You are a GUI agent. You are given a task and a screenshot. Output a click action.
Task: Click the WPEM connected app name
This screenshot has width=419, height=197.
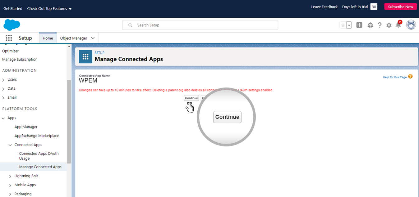(88, 81)
